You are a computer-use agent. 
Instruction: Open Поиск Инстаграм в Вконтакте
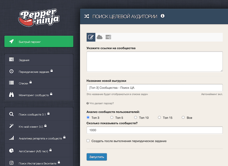(39, 162)
